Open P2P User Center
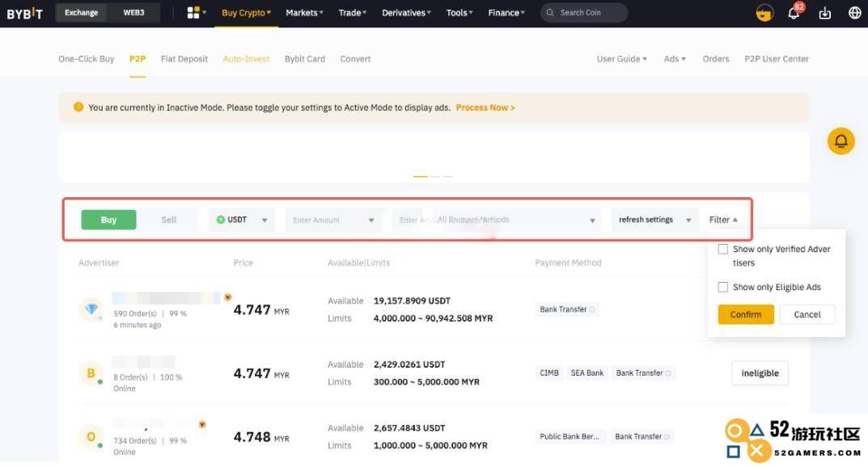The height and width of the screenshot is (467, 868). point(777,59)
